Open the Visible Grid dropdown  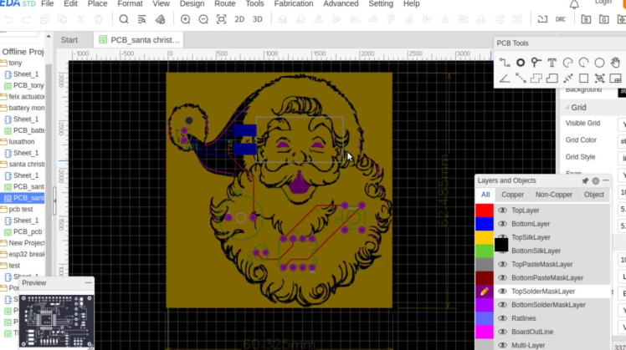pyautogui.click(x=622, y=124)
